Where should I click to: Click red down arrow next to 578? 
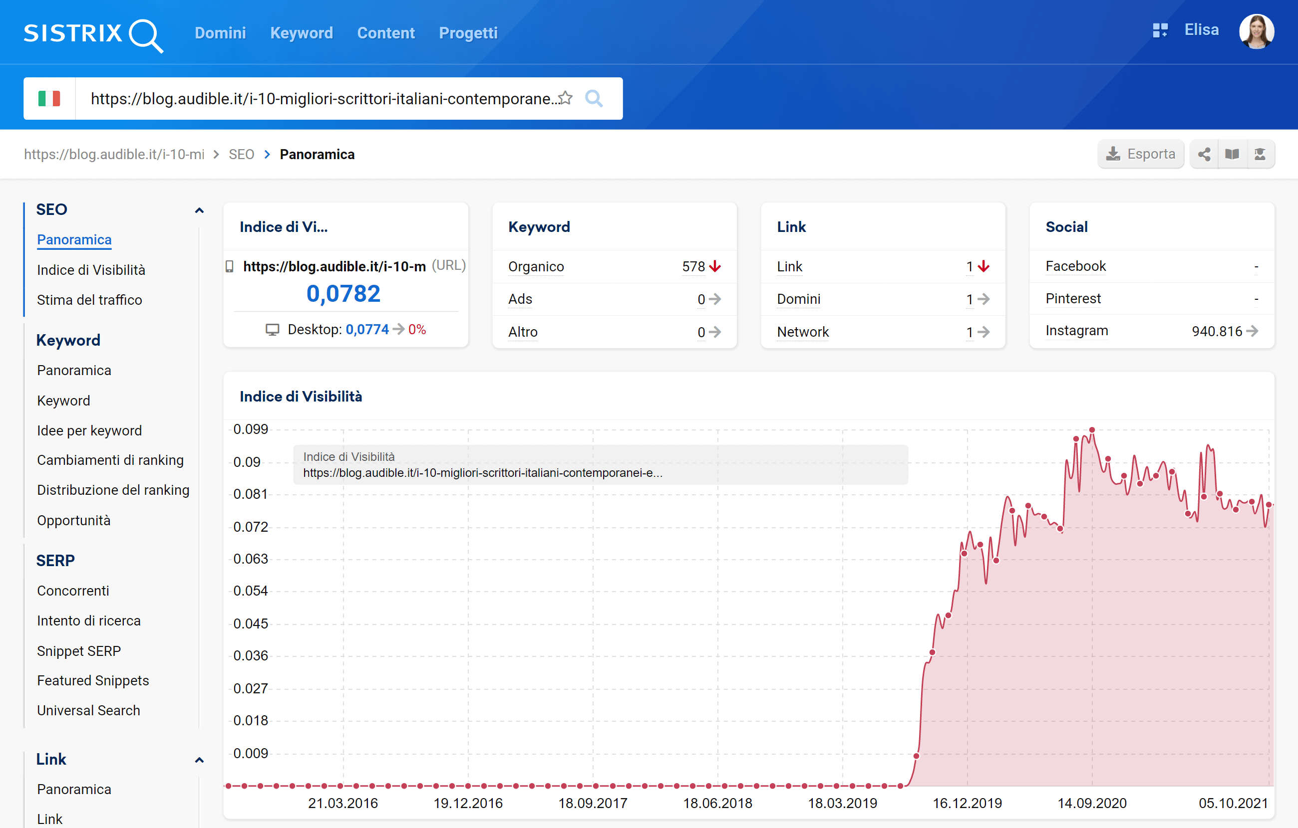pyautogui.click(x=715, y=267)
